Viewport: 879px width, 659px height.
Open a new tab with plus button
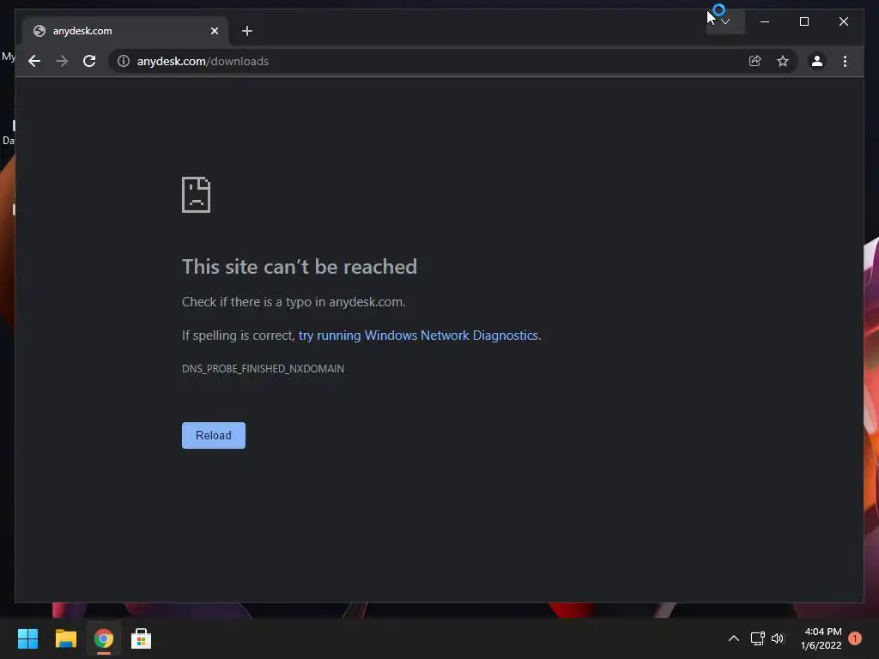coord(246,31)
